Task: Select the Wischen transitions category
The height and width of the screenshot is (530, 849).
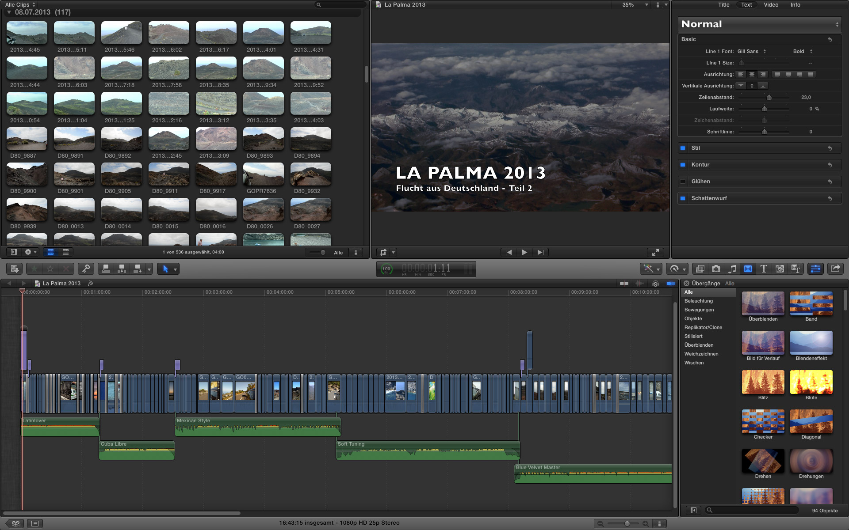Action: click(694, 363)
